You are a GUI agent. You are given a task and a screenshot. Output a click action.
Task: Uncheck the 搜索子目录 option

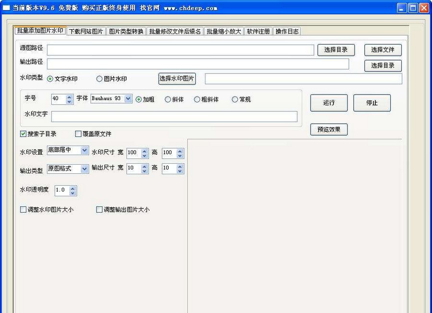point(23,133)
